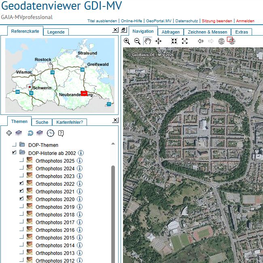Select the zoom out magnifier tool

[x=137, y=41]
